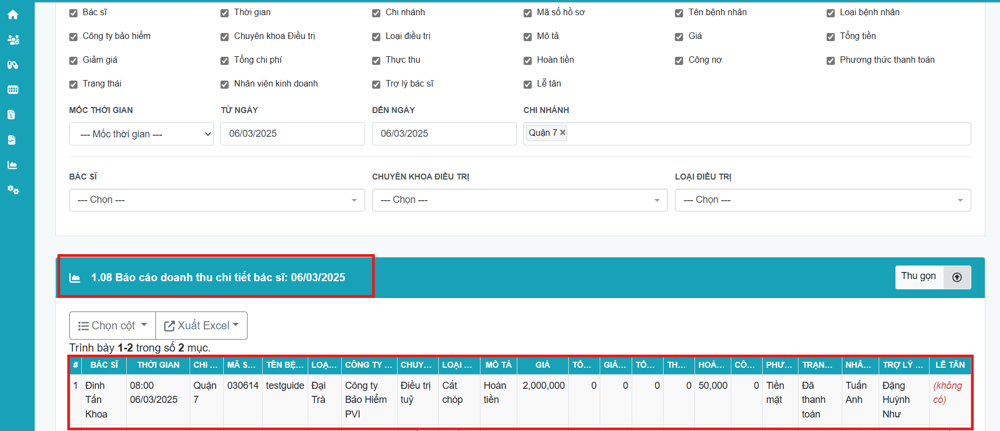Disable the Phương thức thanh toán checkbox
Screen dimensions: 1000x431
click(x=830, y=61)
